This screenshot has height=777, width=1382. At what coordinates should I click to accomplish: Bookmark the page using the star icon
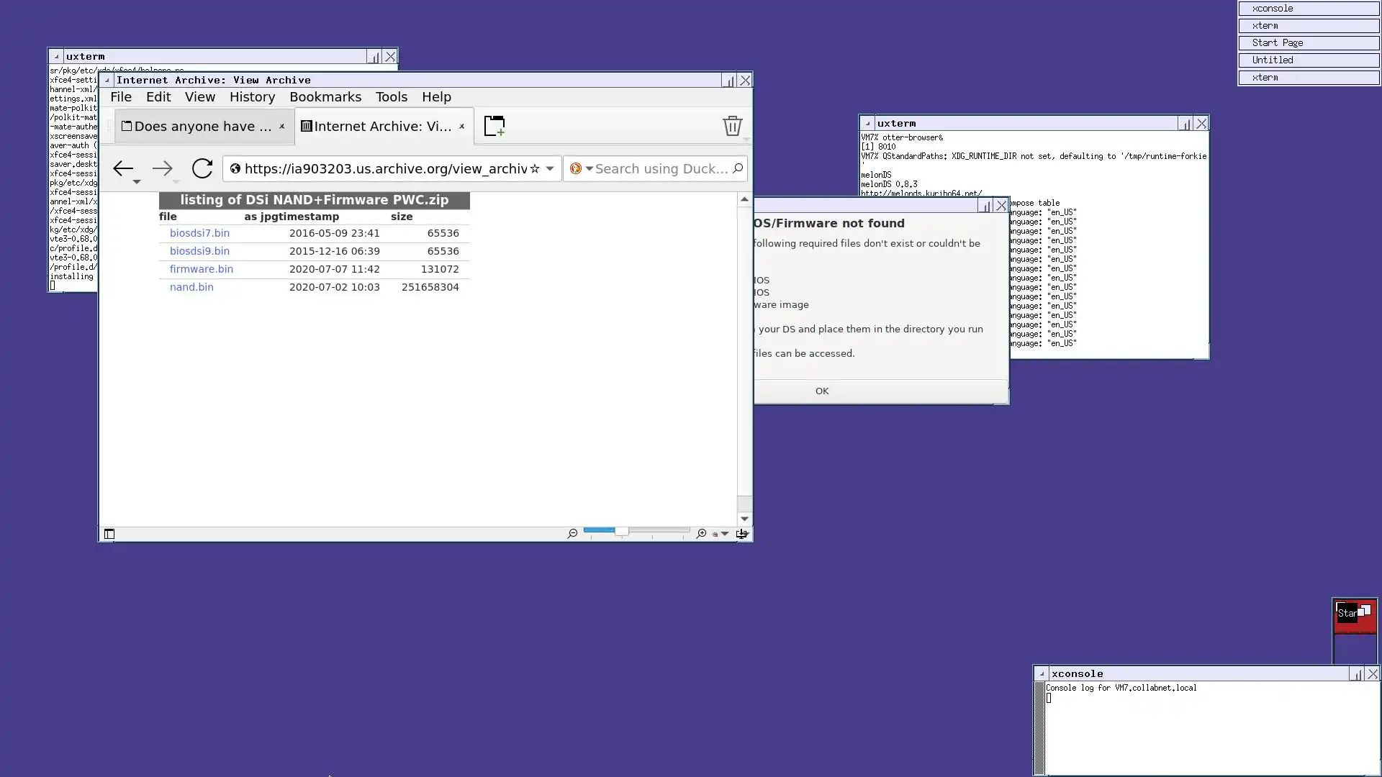(535, 168)
